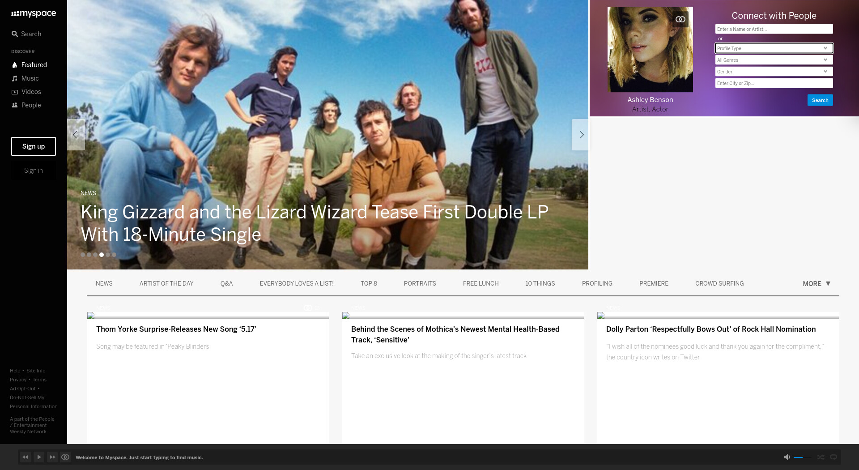Open the PREMIERE tab
Viewport: 859px width, 470px height.
654,284
